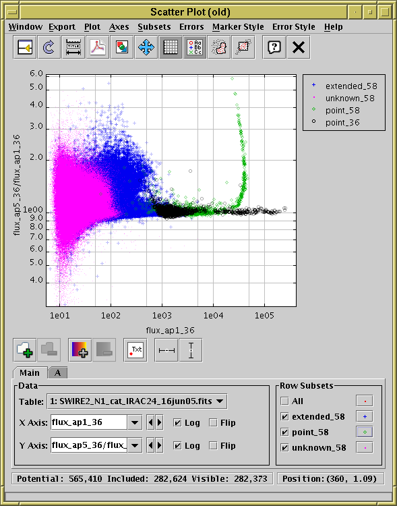The height and width of the screenshot is (506, 397).
Task: Click the Txt point labels icon
Action: tap(135, 350)
